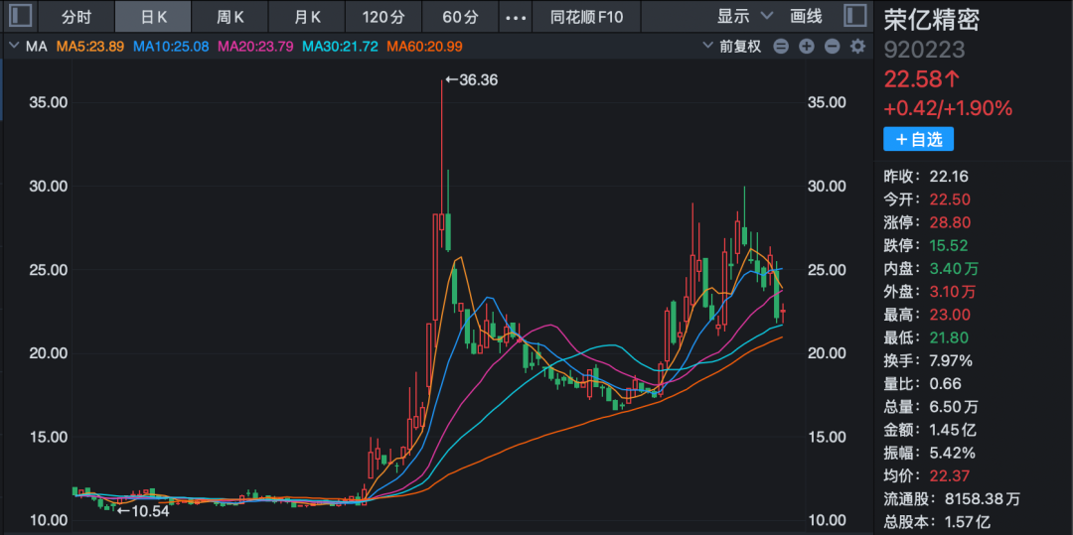
Task: Choose the 120分 period tab
Action: point(383,17)
